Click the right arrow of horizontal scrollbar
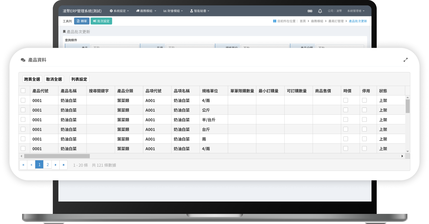429x224 pixels. (402, 156)
